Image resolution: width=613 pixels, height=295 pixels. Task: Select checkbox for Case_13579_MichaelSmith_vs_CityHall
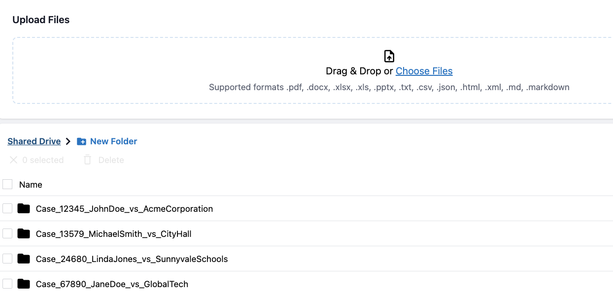7,234
